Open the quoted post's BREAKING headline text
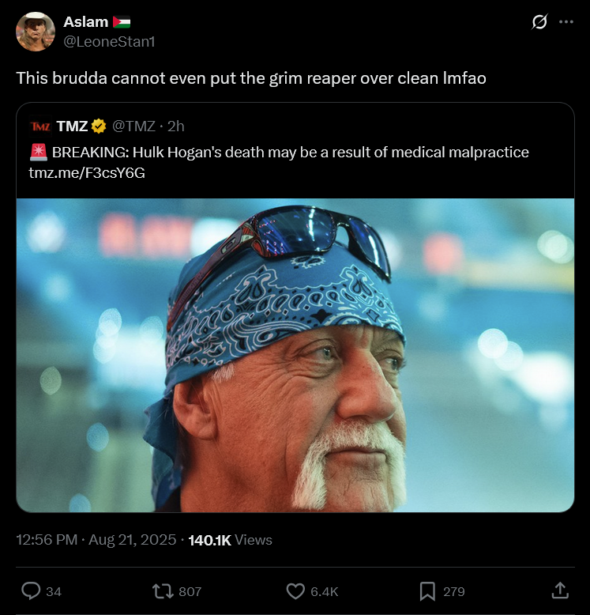 (290, 152)
